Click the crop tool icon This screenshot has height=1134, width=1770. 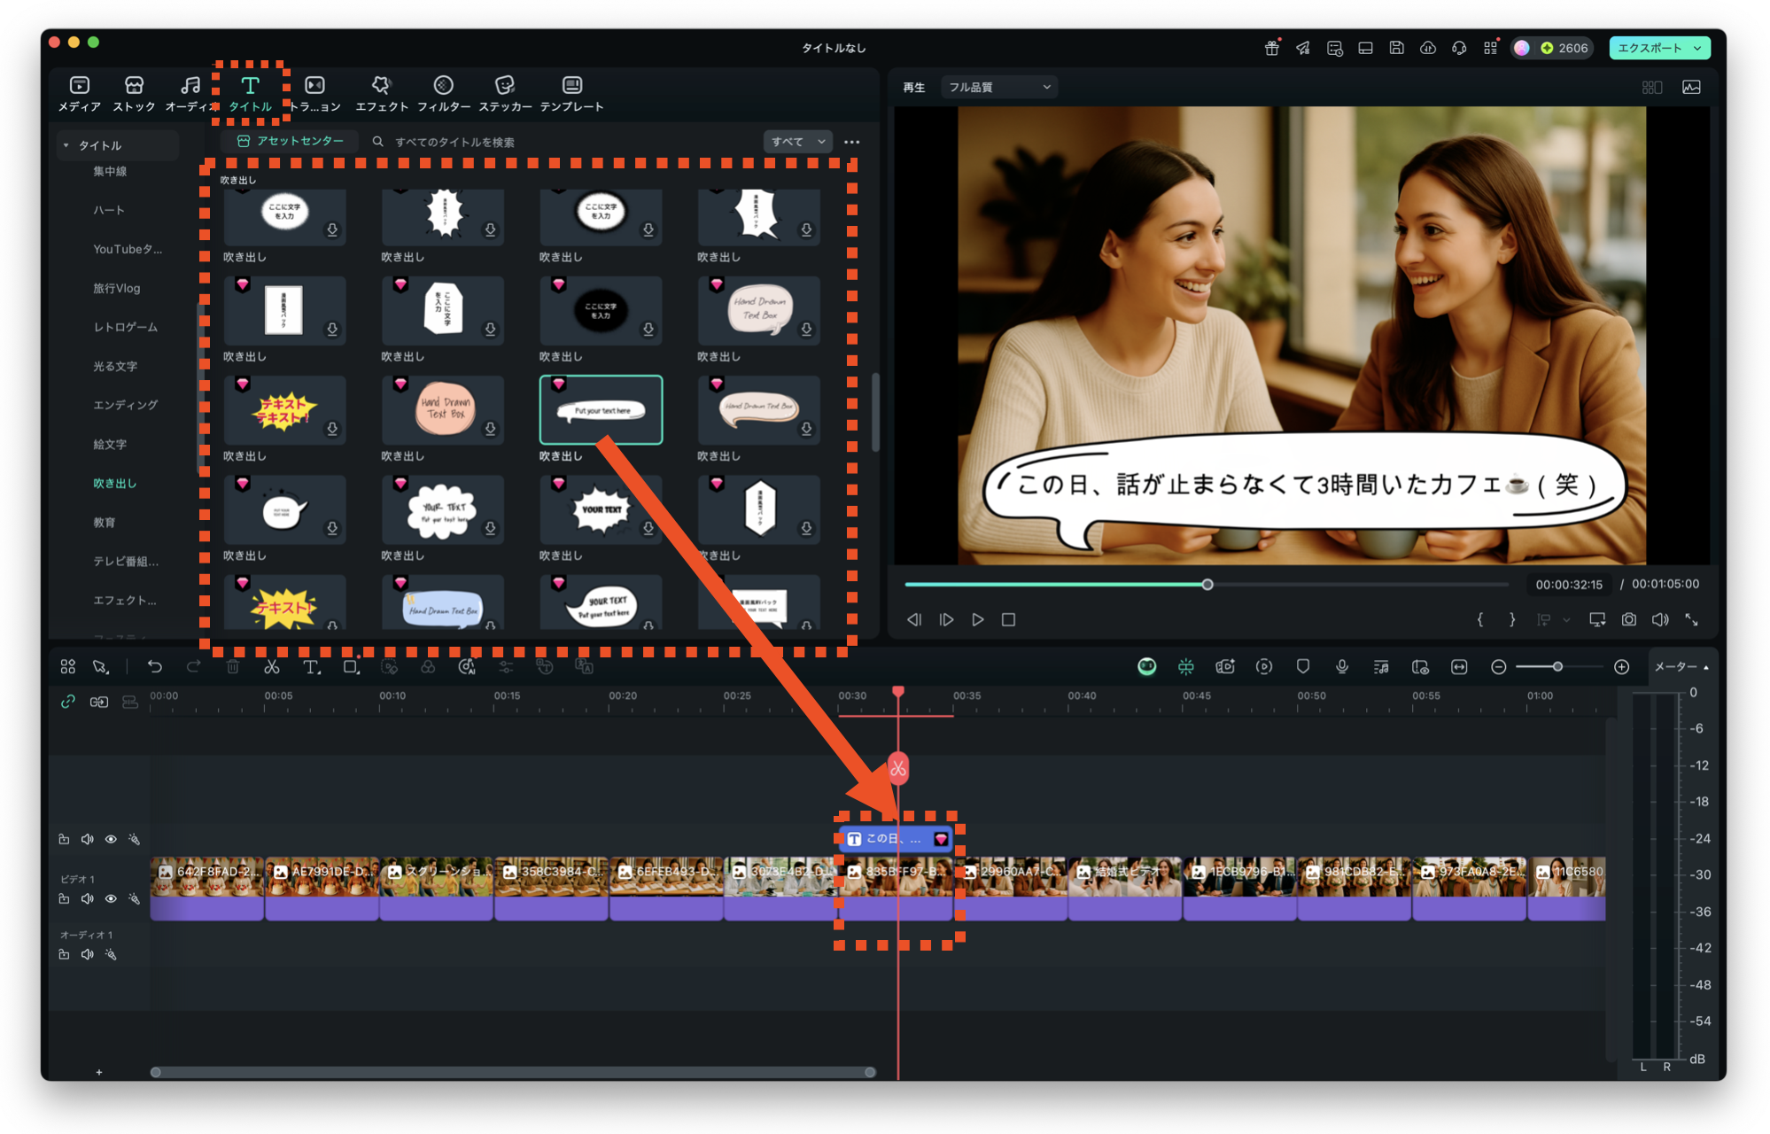351,666
